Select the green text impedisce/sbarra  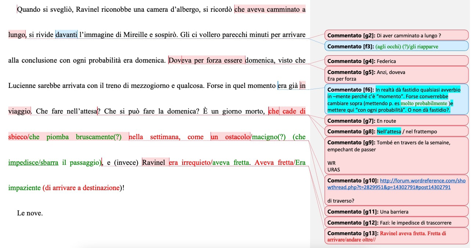coord(32,162)
